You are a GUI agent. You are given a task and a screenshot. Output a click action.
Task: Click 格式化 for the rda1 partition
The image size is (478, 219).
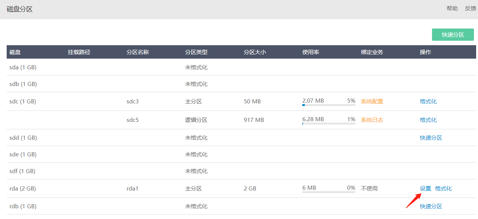443,188
